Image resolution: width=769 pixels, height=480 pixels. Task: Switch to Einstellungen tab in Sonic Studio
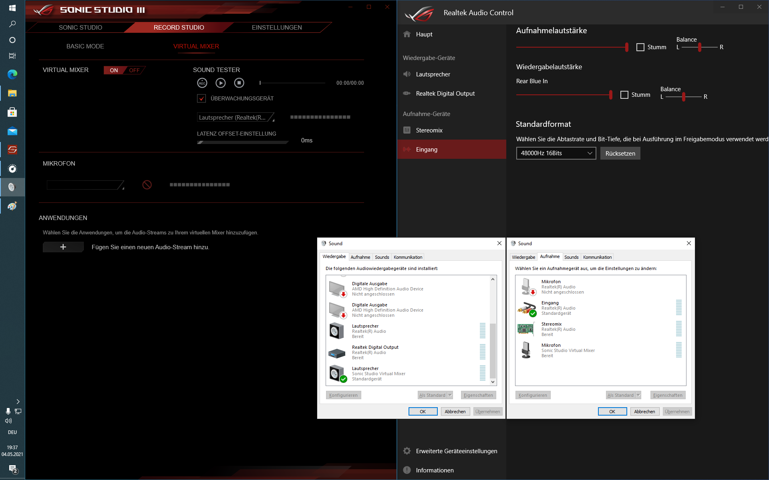pos(277,27)
